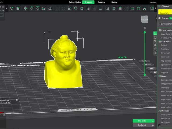Click the Arrange diamond-grid icon in toolbar

click(25, 8)
